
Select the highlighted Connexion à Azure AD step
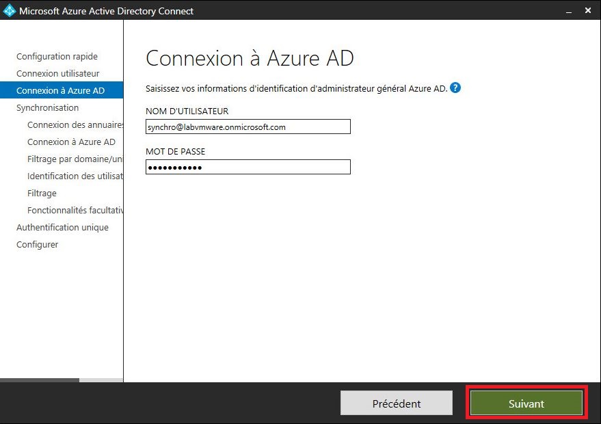click(x=62, y=90)
